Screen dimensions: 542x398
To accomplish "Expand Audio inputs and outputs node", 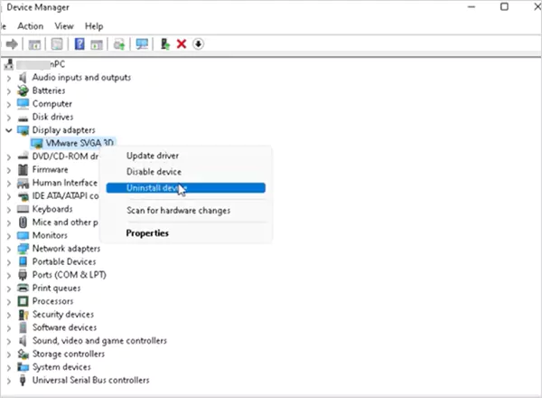I will (9, 79).
